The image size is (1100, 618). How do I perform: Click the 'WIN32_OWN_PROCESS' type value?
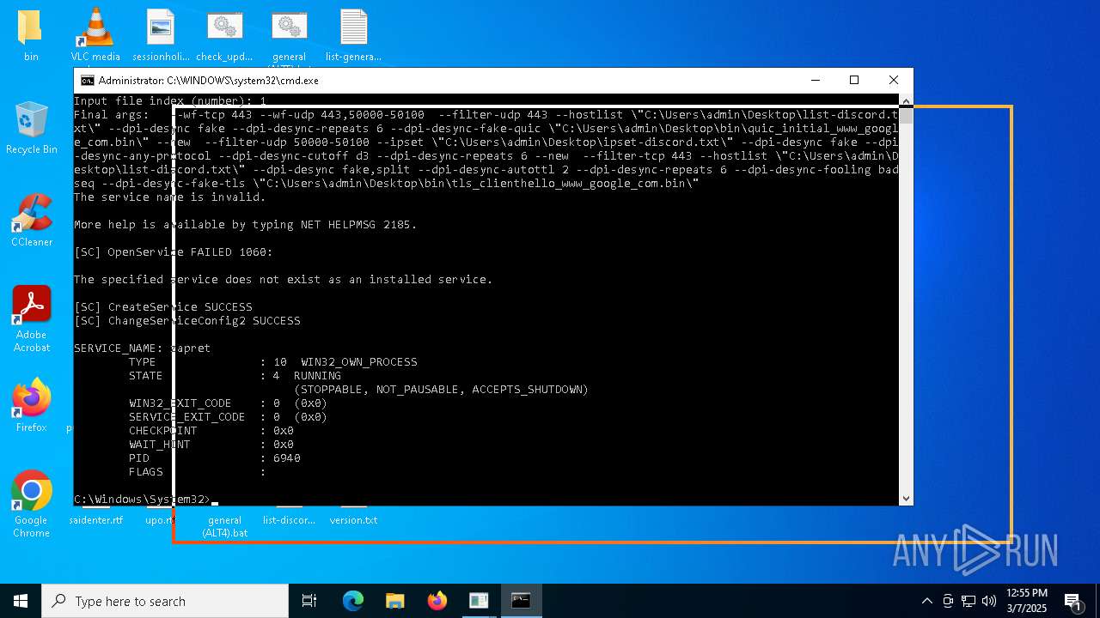point(359,362)
